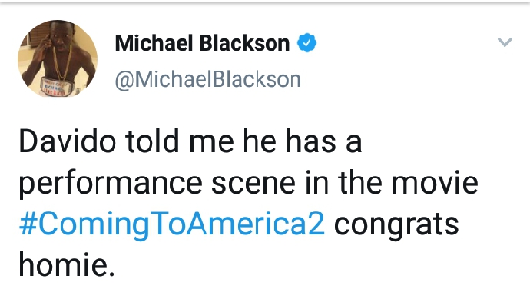
Task: Click the Michael Blackson display name
Action: [x=202, y=43]
